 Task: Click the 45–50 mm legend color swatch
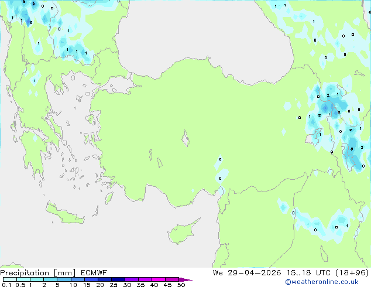[172, 279]
